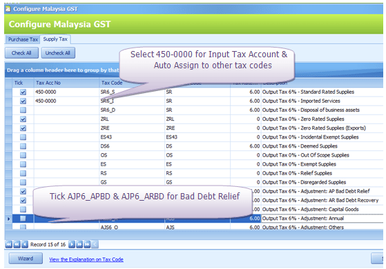Viewport: 386px width, 269px height.
Task: Click the 'Record 15 of 16' indicator
Action: pos(48,244)
